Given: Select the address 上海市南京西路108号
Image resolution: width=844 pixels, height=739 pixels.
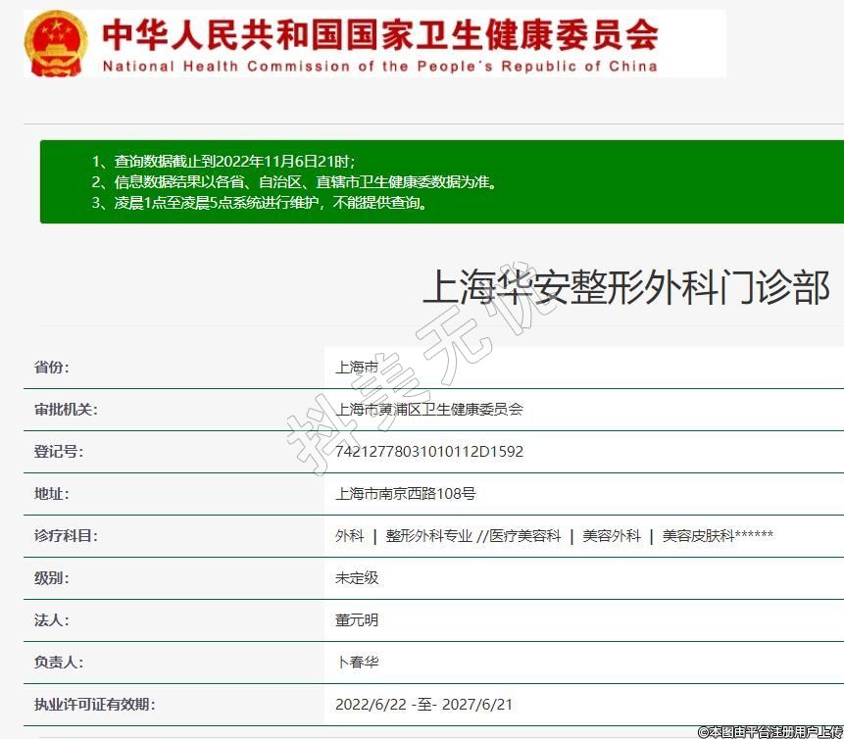Looking at the screenshot, I should click(x=406, y=494).
